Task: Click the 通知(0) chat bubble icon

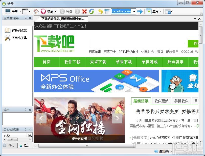Action: 156,151
